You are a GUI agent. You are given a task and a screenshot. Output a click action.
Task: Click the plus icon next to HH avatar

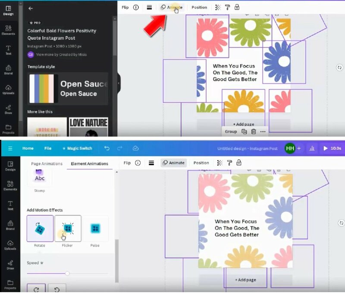[299, 148]
